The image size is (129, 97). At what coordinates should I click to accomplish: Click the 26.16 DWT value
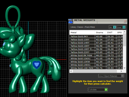110,36
